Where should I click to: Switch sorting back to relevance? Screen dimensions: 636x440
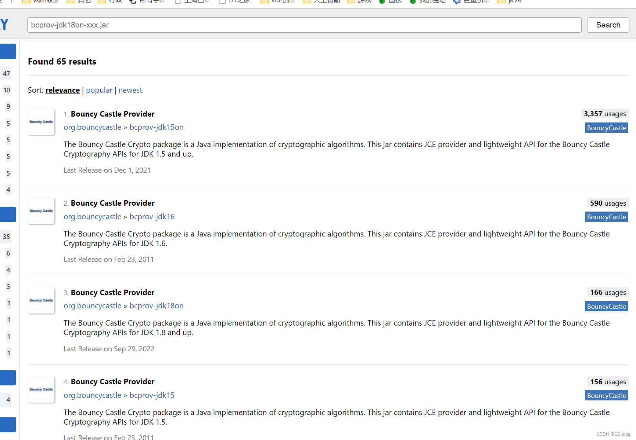[x=62, y=90]
